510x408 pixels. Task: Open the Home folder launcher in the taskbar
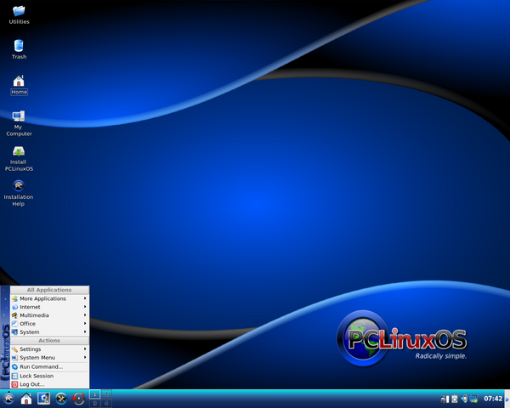26,399
